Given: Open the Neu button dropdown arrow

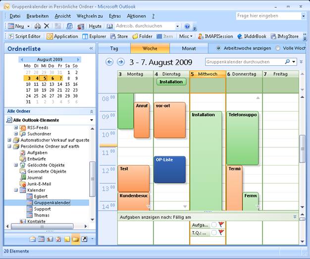Looking at the screenshot, I should (x=28, y=26).
